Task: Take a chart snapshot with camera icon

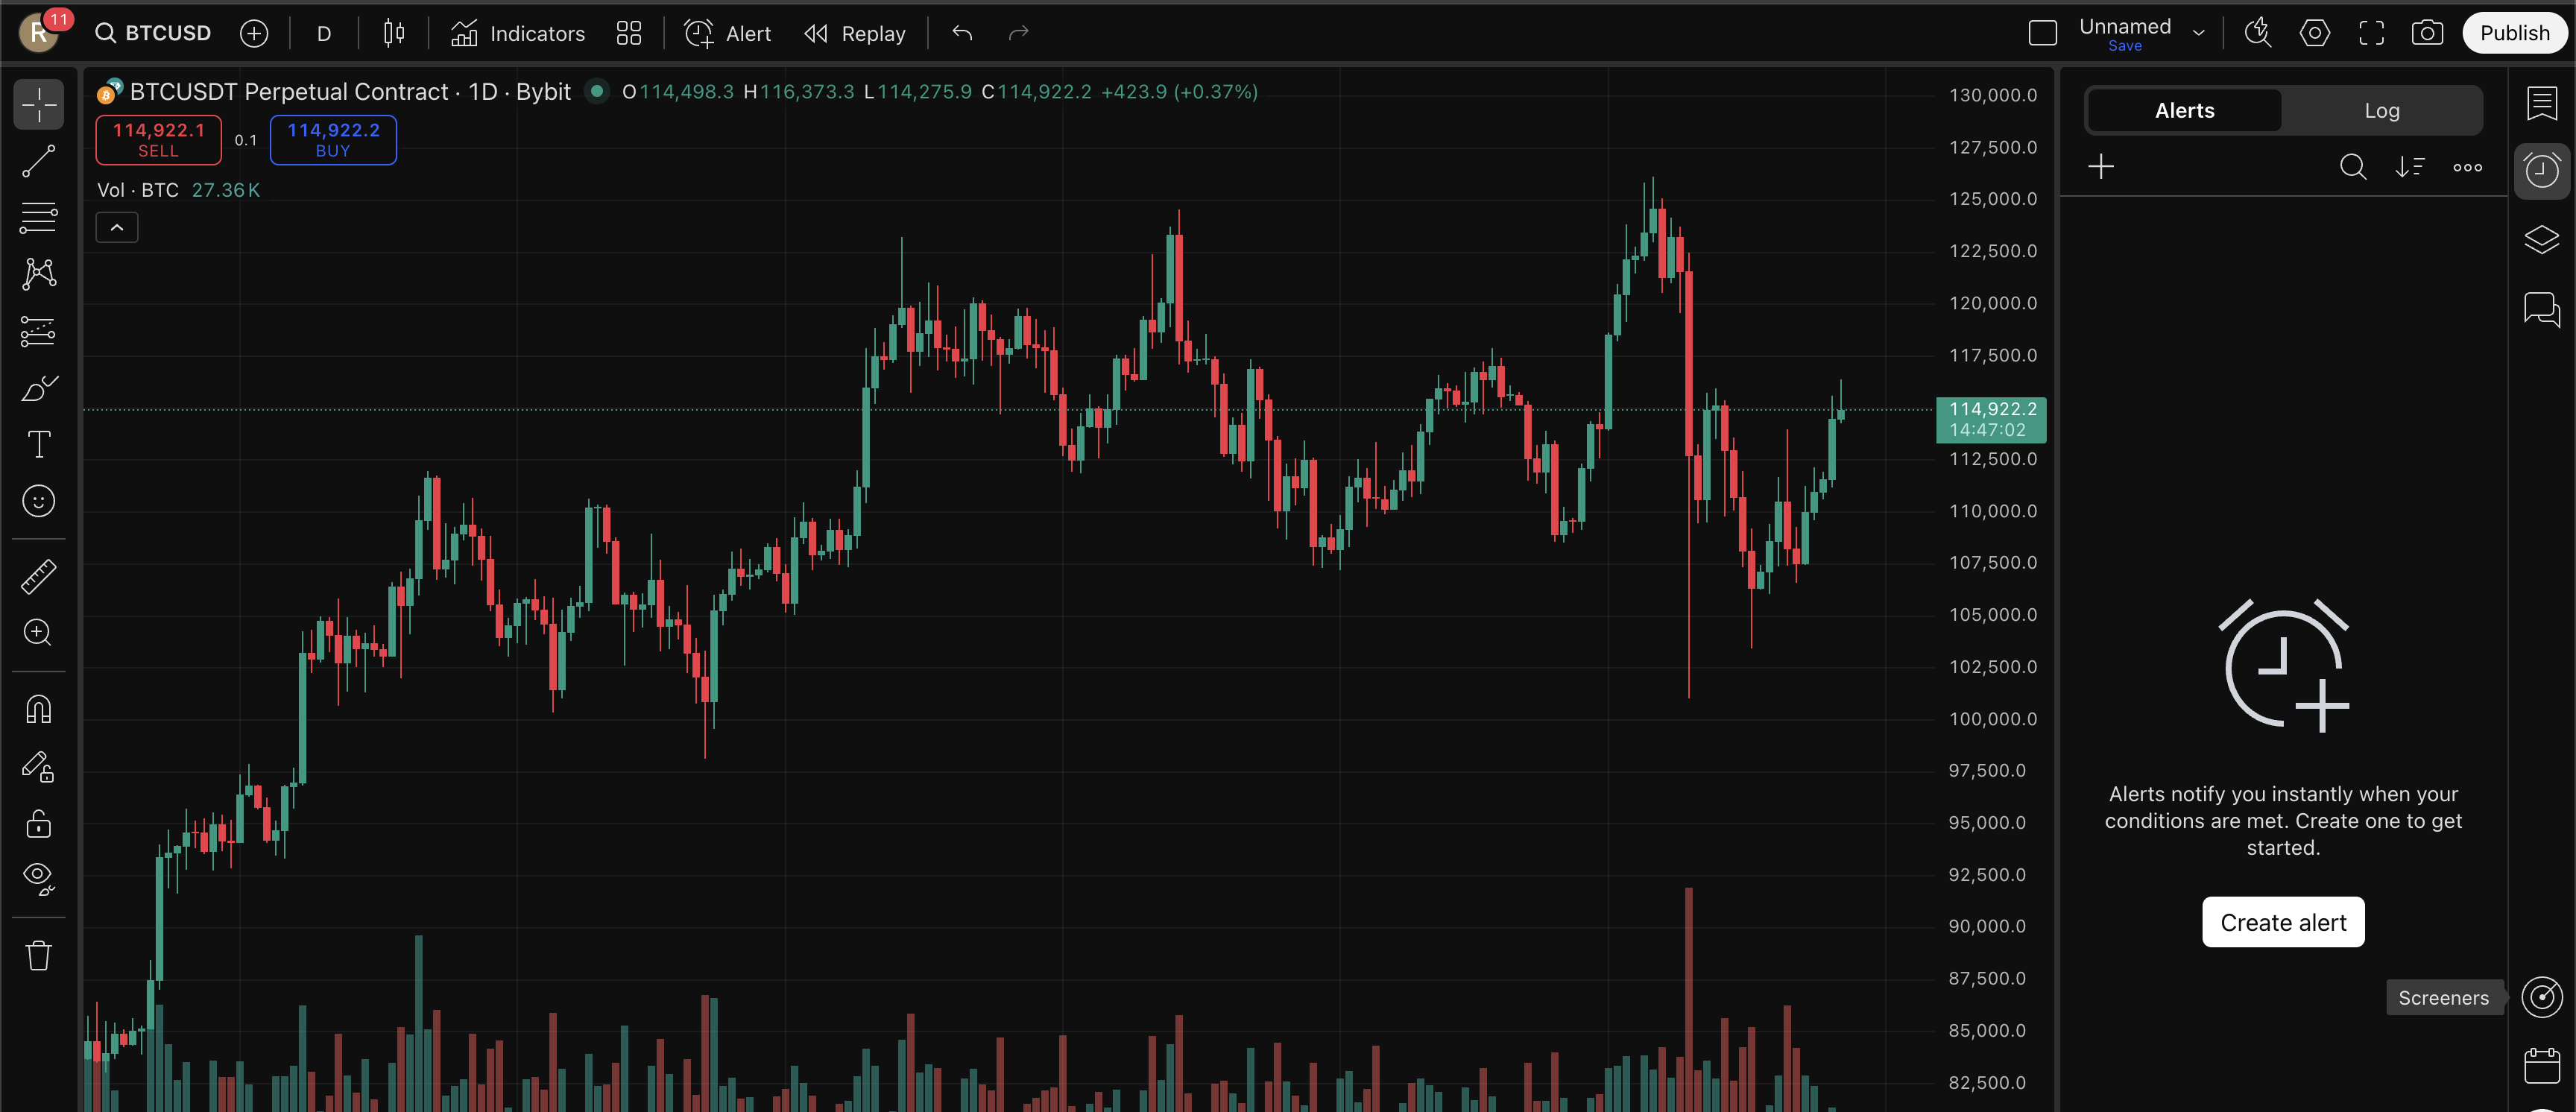Action: pos(2427,33)
